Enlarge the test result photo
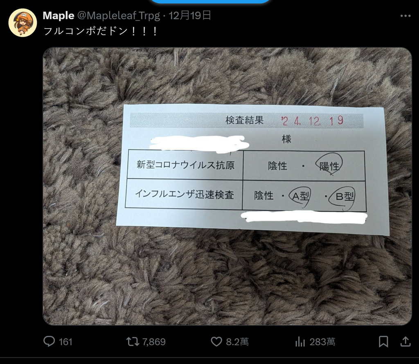 (227, 186)
